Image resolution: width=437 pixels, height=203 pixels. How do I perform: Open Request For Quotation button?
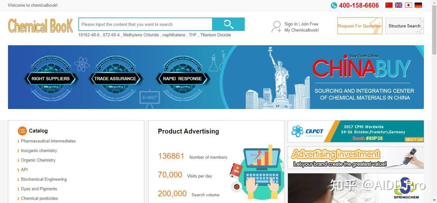[x=360, y=26]
